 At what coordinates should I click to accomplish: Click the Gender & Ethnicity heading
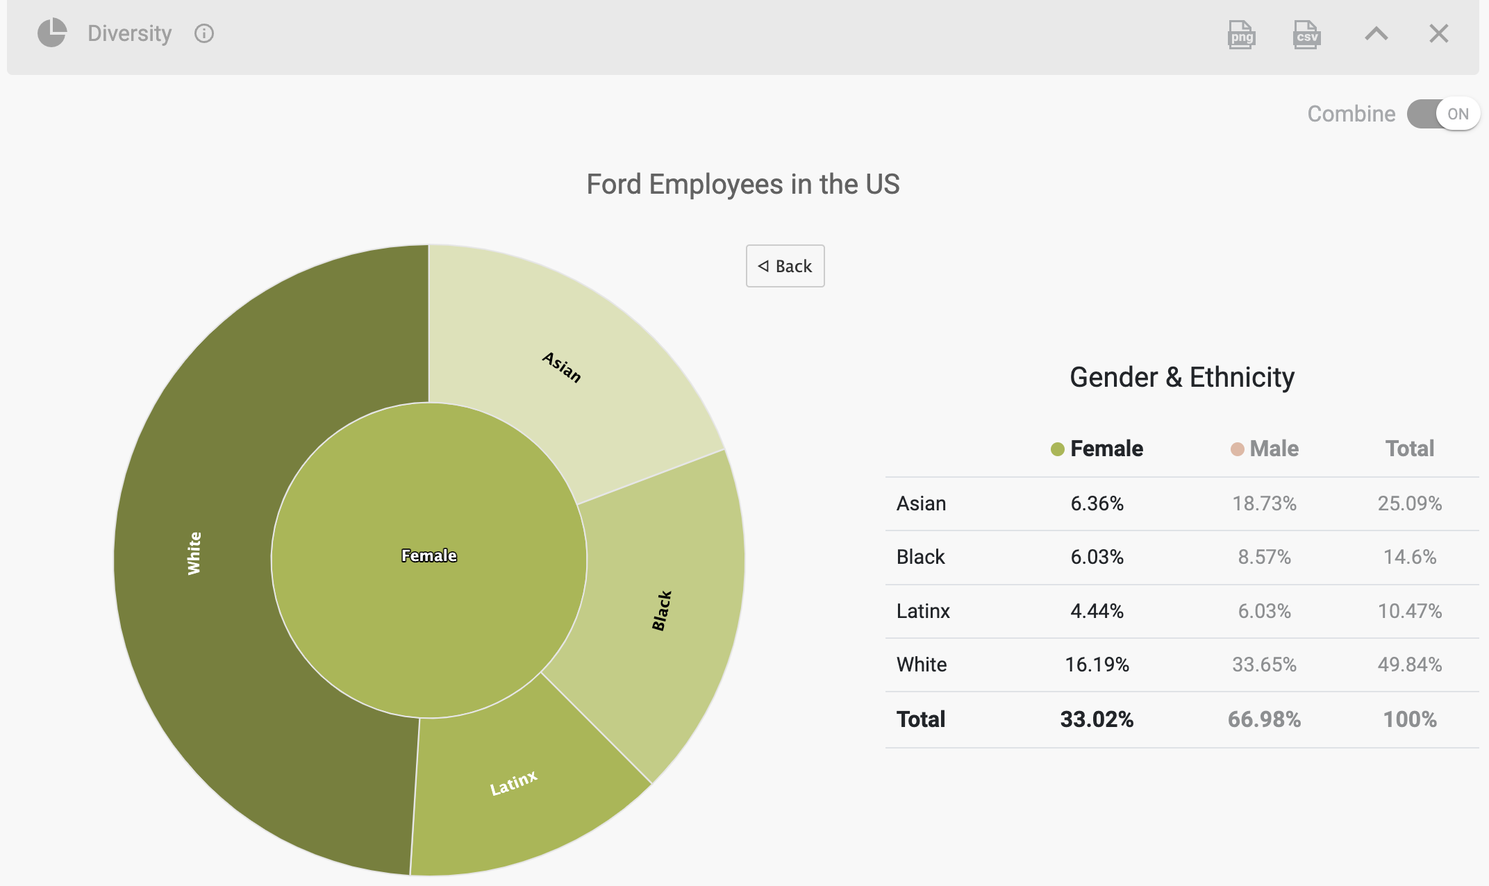tap(1182, 377)
